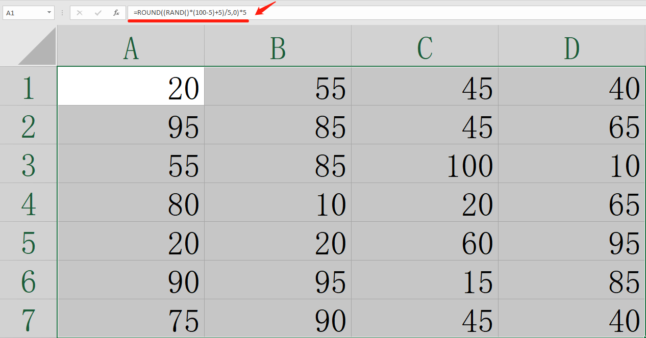Click the formula bar with the ROUND formula
646x338 pixels.
386,13
